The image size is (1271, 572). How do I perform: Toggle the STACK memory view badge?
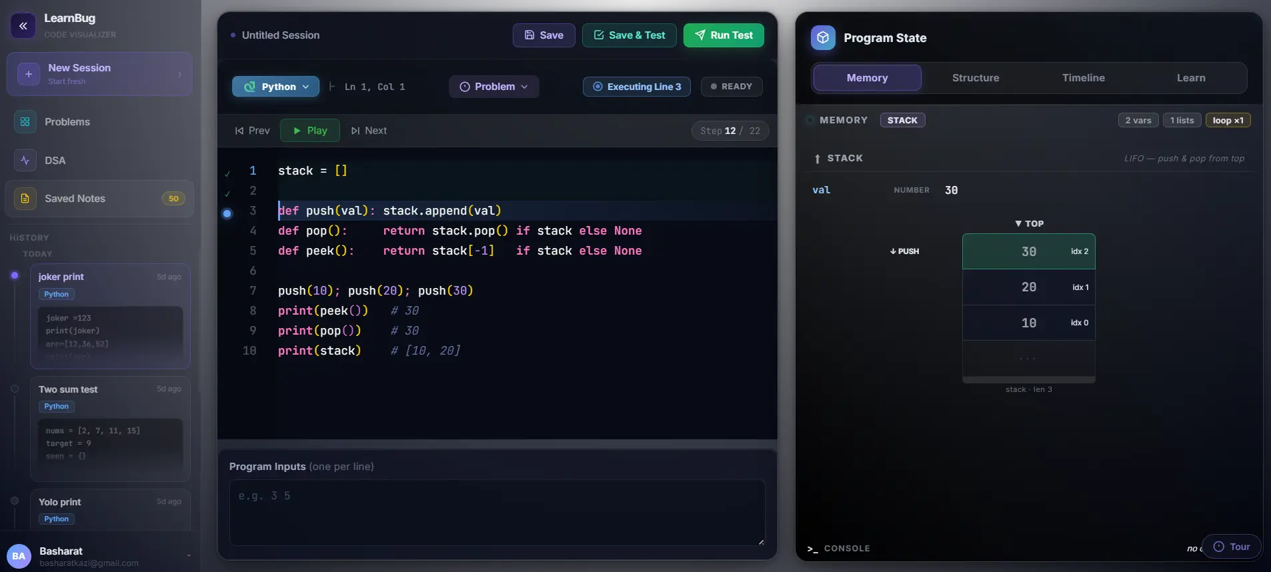coord(902,120)
